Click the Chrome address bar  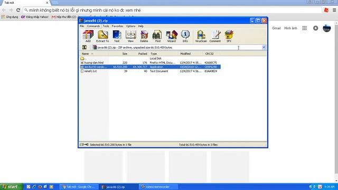tap(173, 10)
